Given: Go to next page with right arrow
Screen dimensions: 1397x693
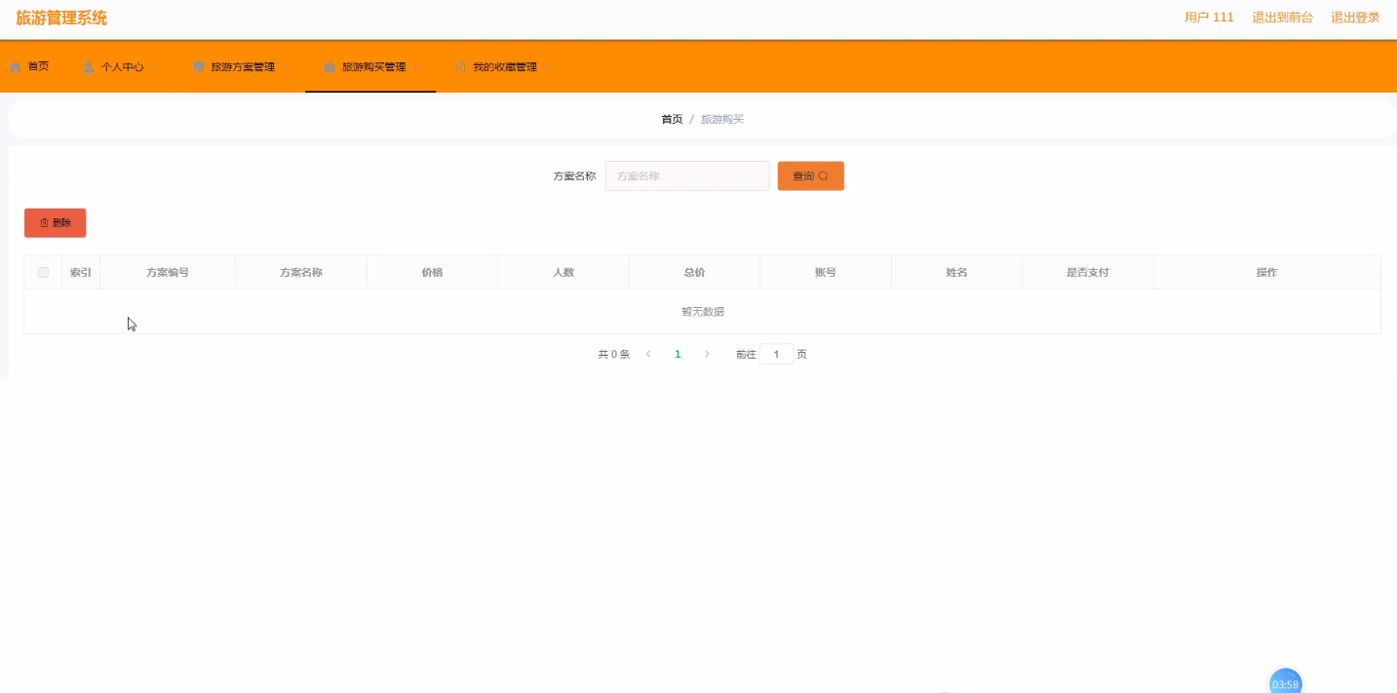Looking at the screenshot, I should point(707,354).
